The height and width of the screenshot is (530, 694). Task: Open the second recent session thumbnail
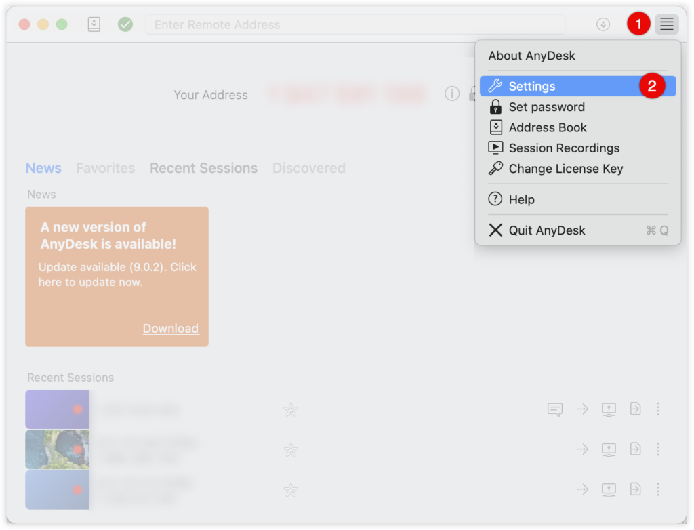(x=57, y=449)
